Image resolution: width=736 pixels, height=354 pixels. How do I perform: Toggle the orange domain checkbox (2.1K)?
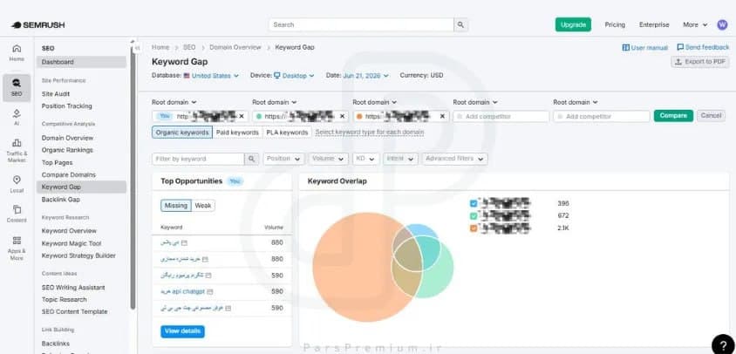click(474, 228)
